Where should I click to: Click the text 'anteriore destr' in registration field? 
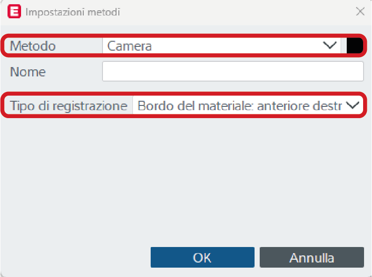coord(299,106)
